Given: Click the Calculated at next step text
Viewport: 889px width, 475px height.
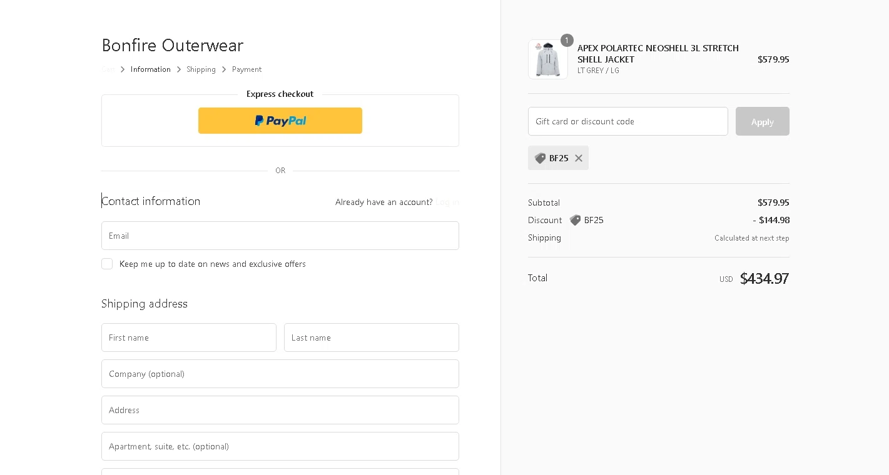Looking at the screenshot, I should 752,238.
